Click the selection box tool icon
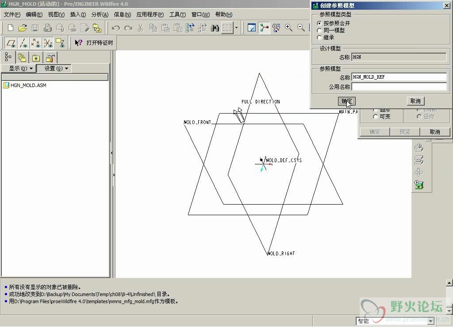 [227, 28]
